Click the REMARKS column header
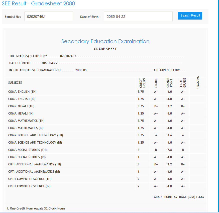The image size is (219, 213). [198, 83]
